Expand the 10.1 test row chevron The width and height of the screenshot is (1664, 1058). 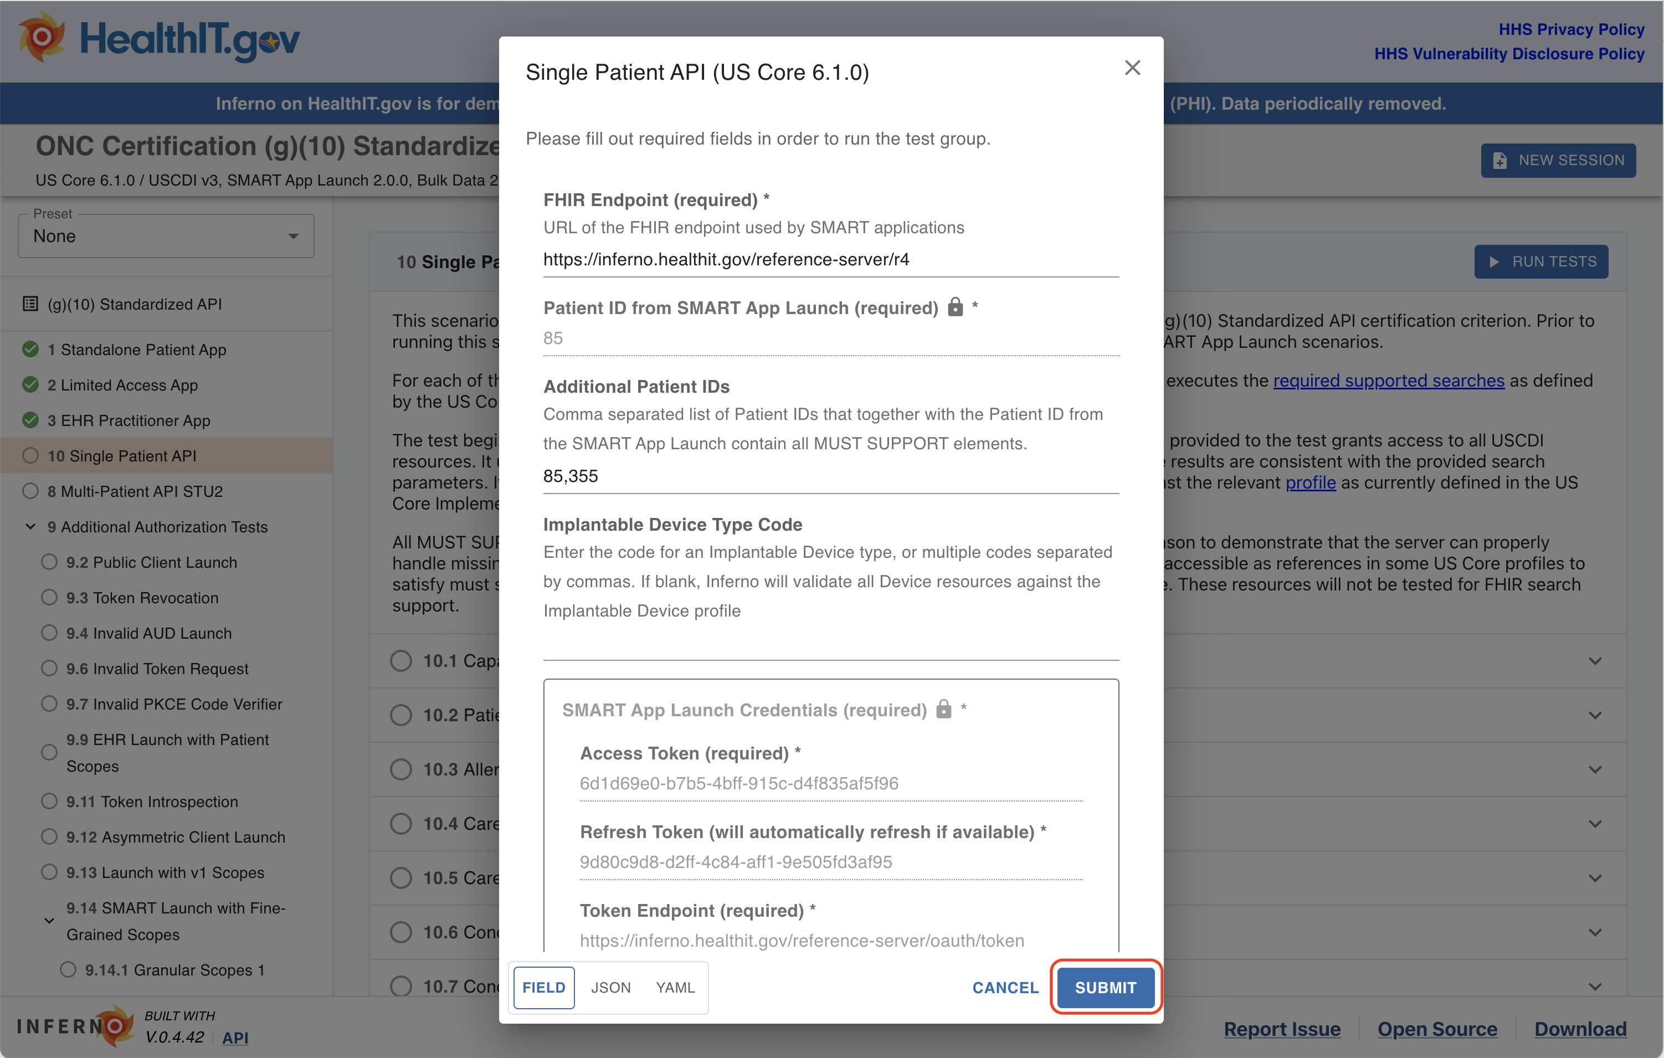[1595, 661]
